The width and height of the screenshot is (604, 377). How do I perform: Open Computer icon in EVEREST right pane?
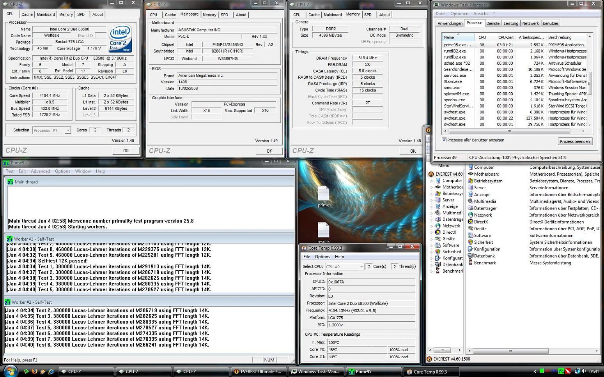[x=470, y=167]
